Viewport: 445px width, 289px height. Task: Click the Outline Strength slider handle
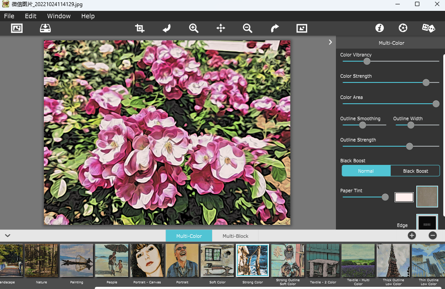tap(409, 146)
